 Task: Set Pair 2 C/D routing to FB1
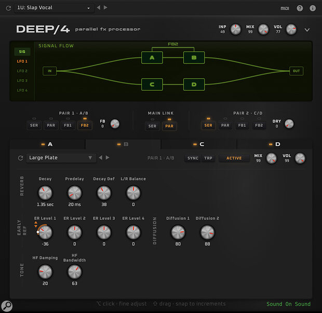[x=242, y=125]
